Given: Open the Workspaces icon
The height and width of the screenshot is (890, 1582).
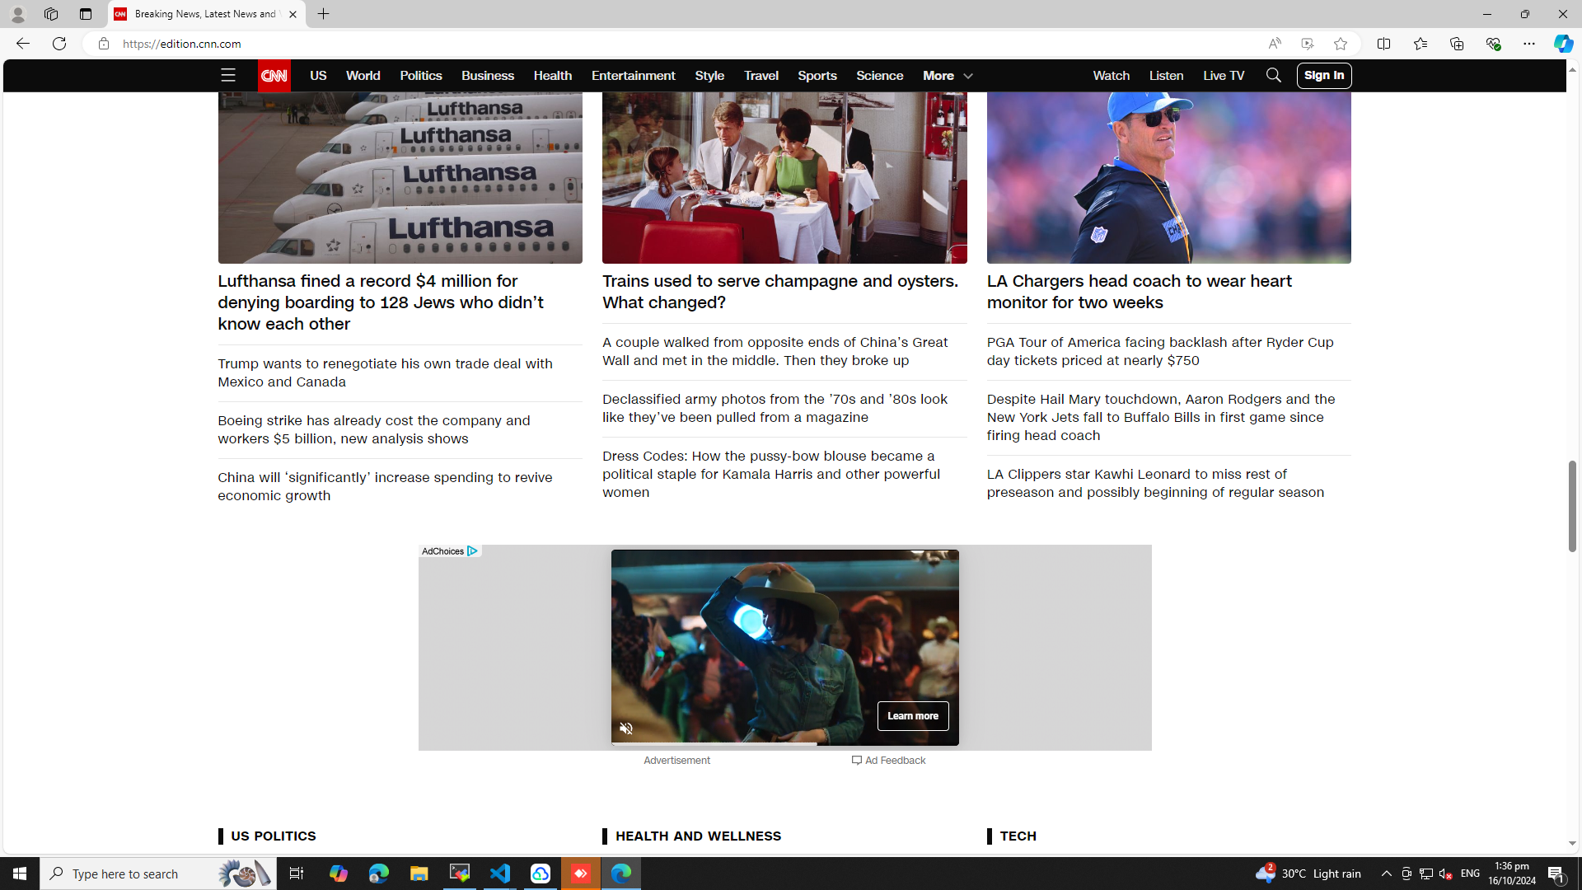Looking at the screenshot, I should pyautogui.click(x=51, y=14).
